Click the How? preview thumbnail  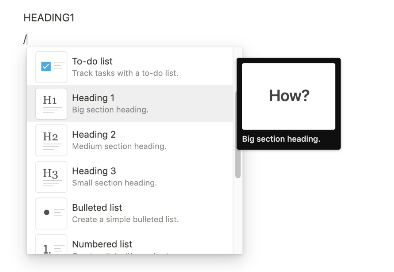tap(289, 96)
